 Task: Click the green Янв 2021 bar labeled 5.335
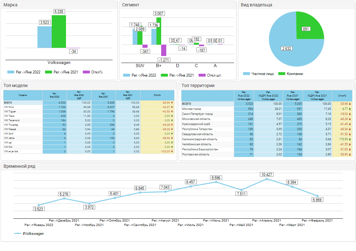(x=59, y=32)
